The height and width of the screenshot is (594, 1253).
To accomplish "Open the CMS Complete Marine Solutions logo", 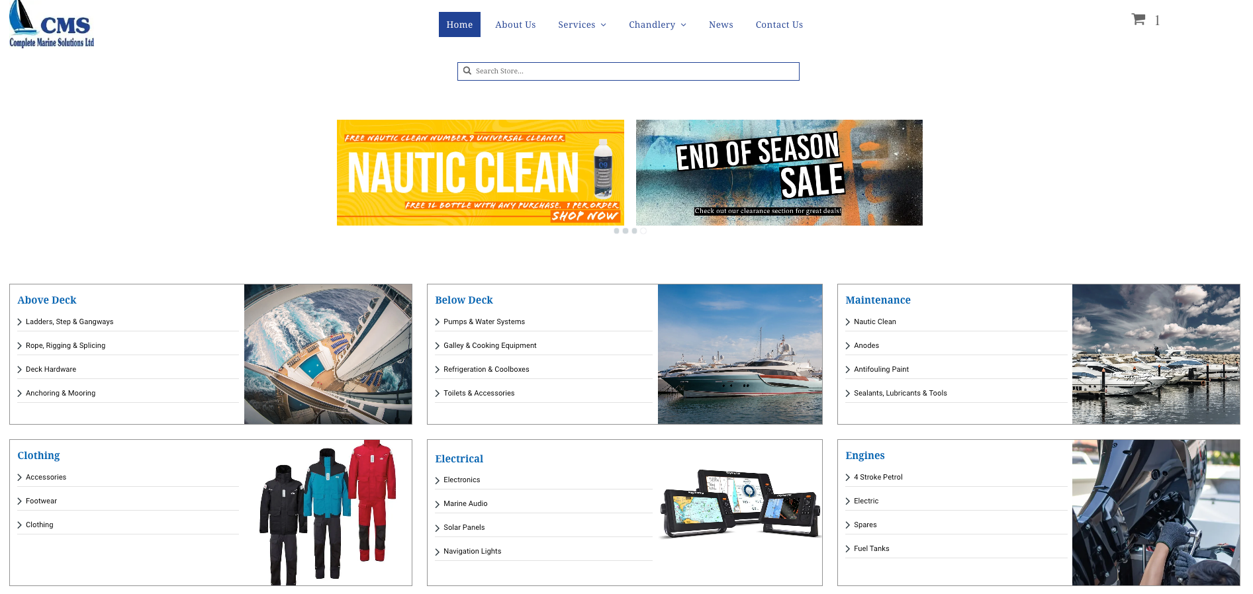I will tap(52, 24).
